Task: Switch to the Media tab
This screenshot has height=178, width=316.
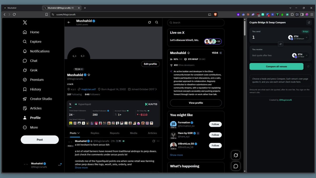Action: pyautogui.click(x=134, y=133)
